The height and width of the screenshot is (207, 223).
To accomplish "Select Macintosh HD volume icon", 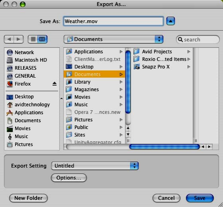I will click(x=10, y=60).
